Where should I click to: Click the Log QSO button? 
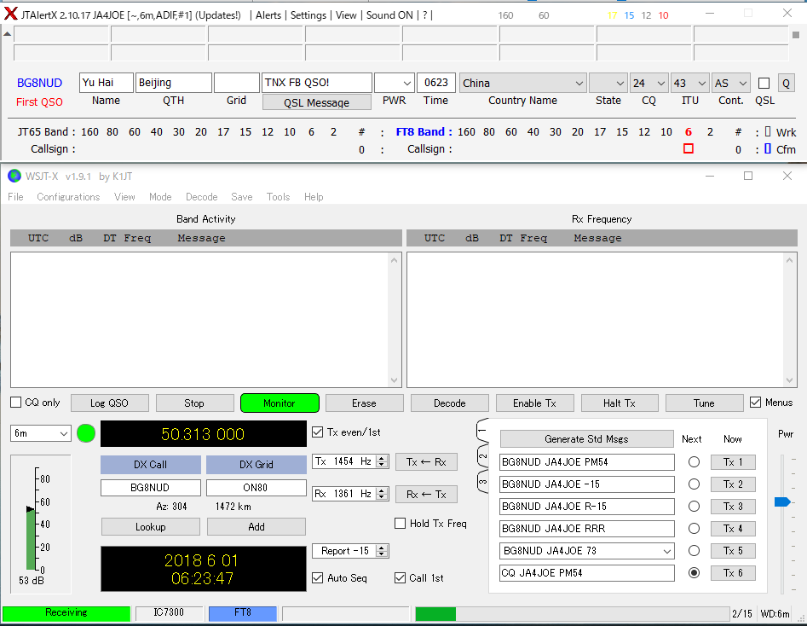tap(110, 403)
